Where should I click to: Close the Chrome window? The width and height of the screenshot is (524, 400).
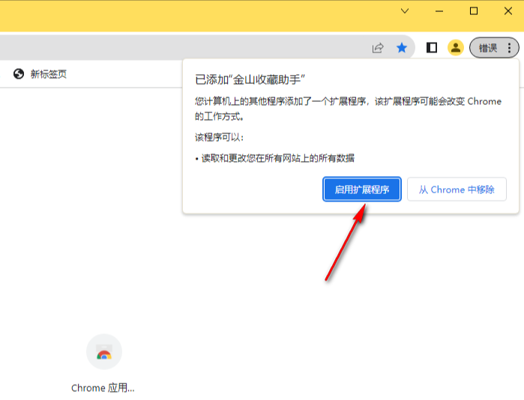pyautogui.click(x=508, y=11)
